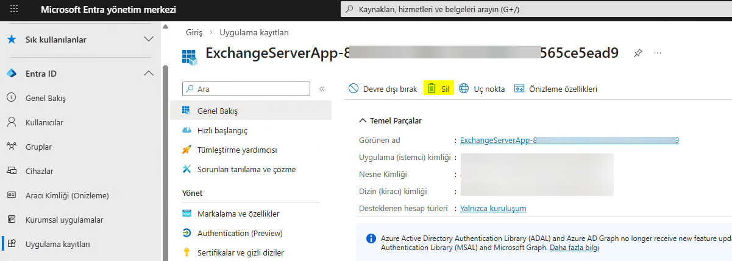Open the app launcher waffle icon
732x261 pixels.
point(15,10)
